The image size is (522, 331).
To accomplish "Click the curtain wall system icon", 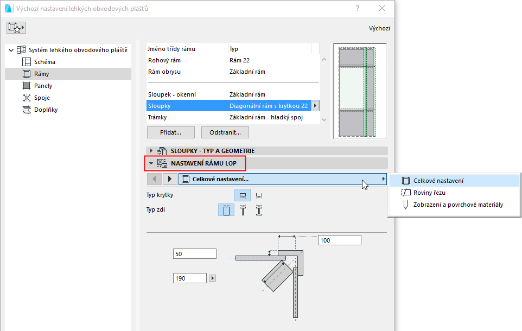I will 21,50.
